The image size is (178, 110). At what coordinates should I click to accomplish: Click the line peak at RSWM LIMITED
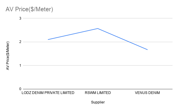98,28
